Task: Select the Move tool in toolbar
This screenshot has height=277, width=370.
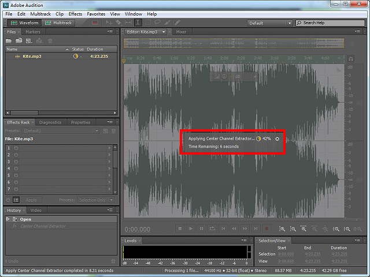Action: click(109, 23)
